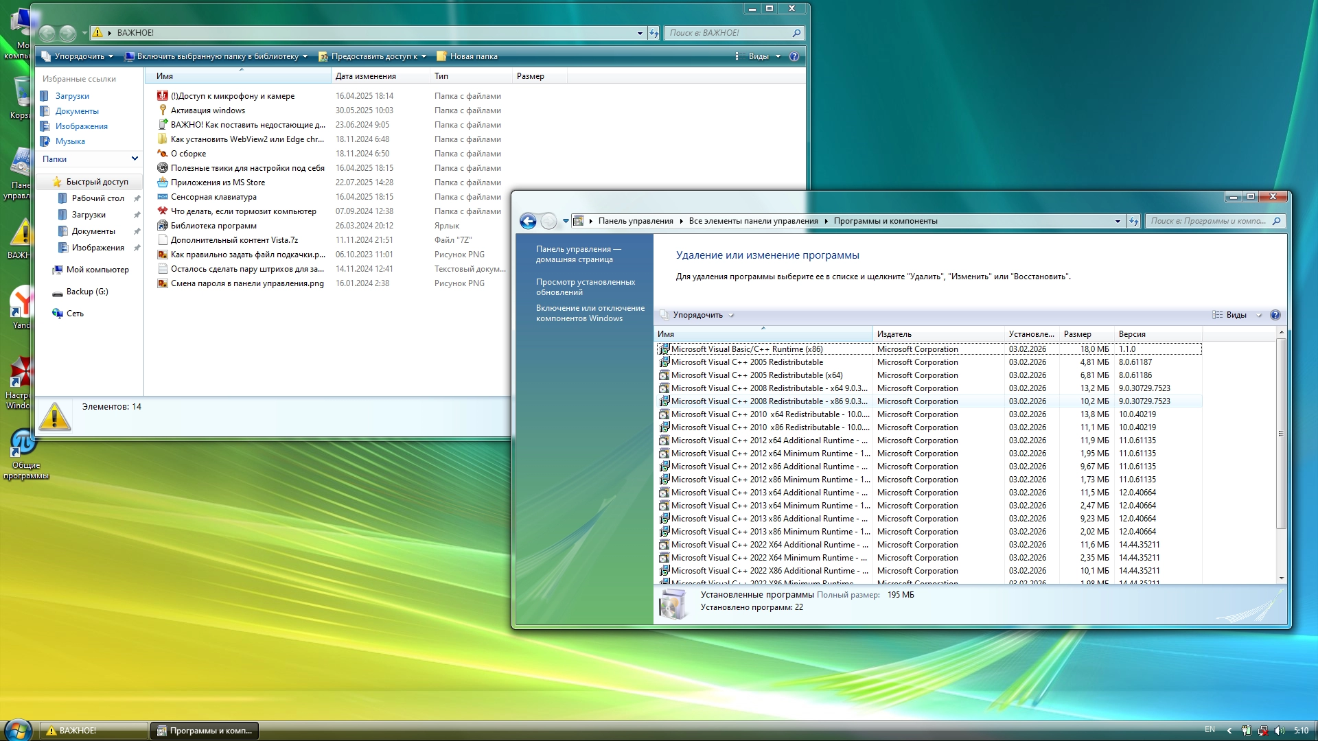Select Мой компьютер in folder tree
Screen dimensions: 1318x741
point(97,270)
